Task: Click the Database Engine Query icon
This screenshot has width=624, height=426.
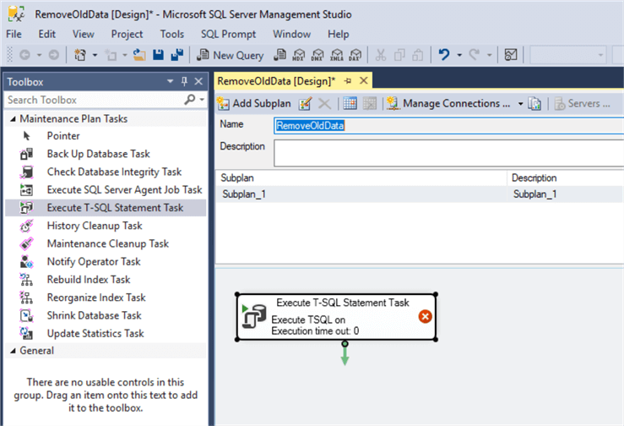Action: point(280,55)
